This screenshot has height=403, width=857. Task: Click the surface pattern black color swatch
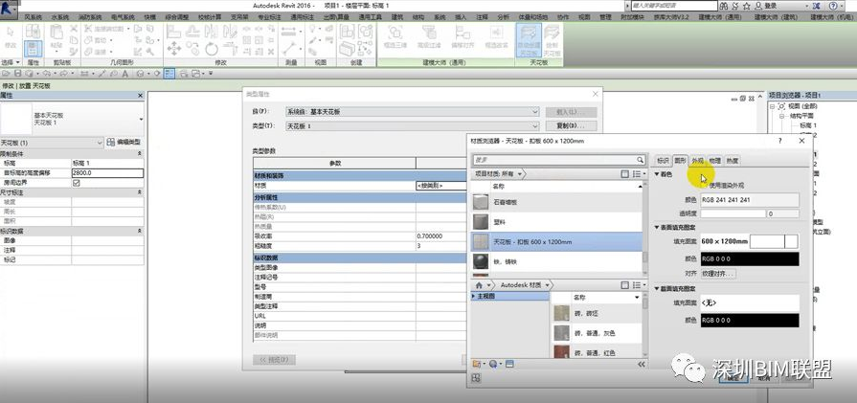pos(750,258)
